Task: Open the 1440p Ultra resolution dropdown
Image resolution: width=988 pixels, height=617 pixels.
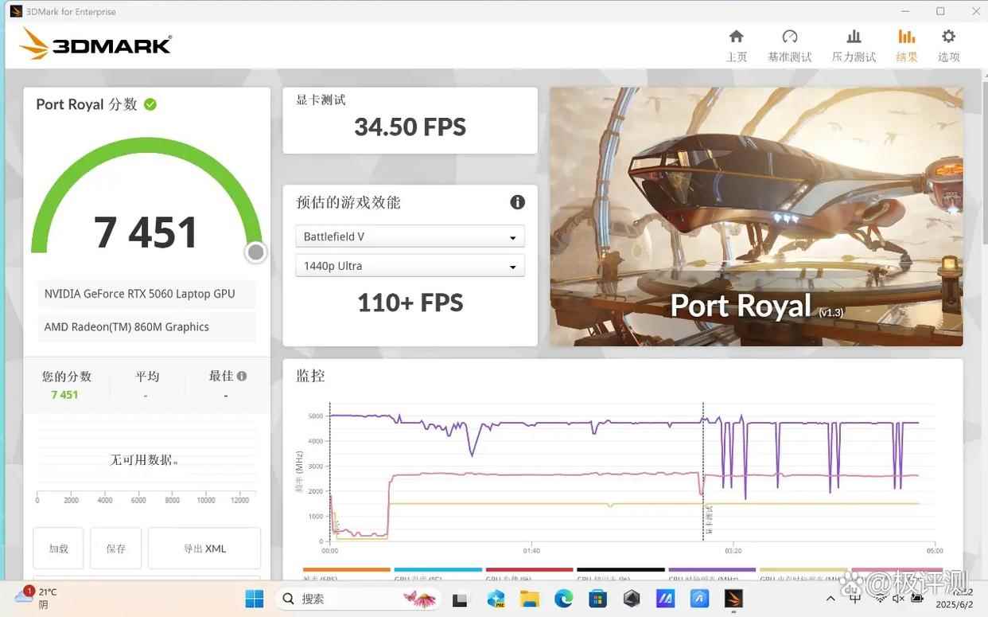Action: [x=410, y=266]
